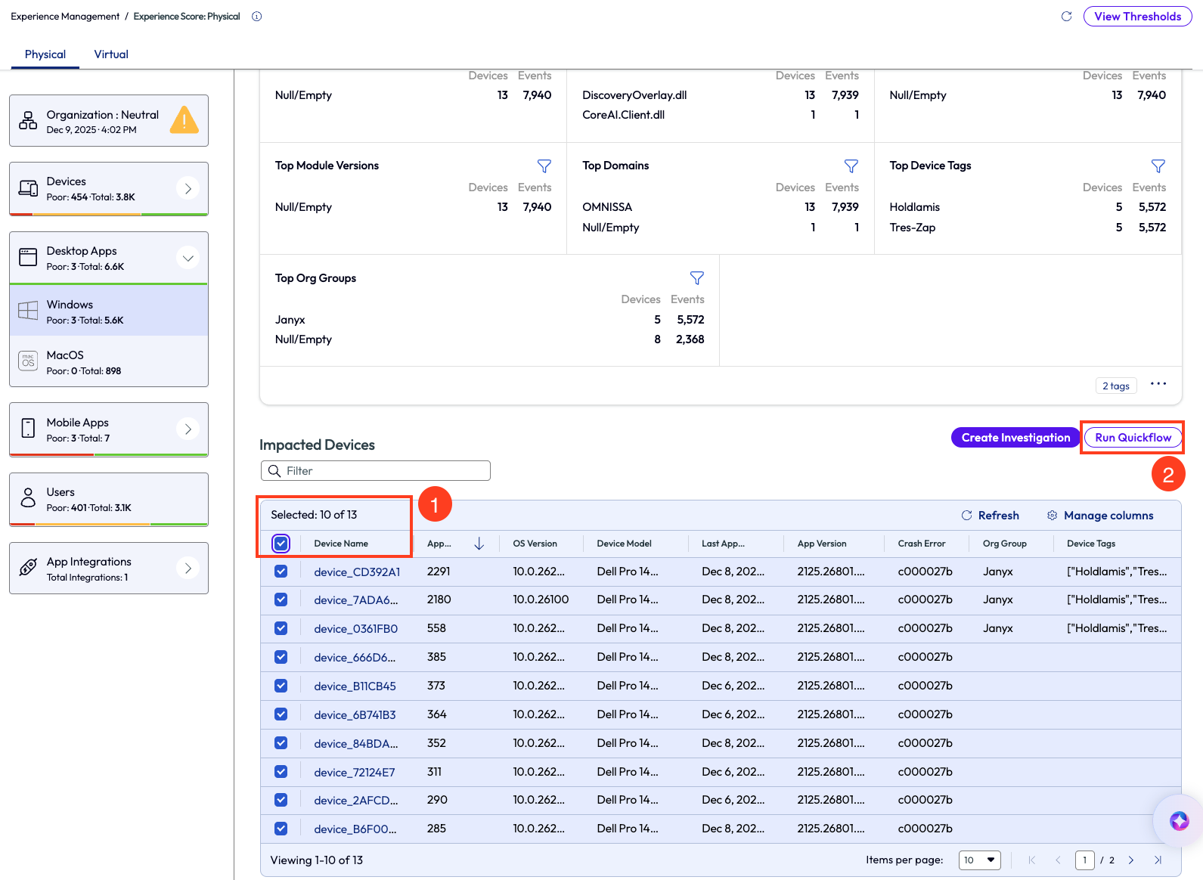Deselect the device_72124E7 row
The image size is (1203, 880).
281,772
